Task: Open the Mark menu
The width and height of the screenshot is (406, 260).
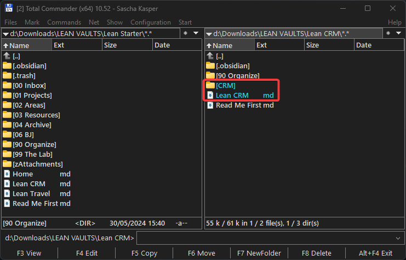Action: coord(32,22)
